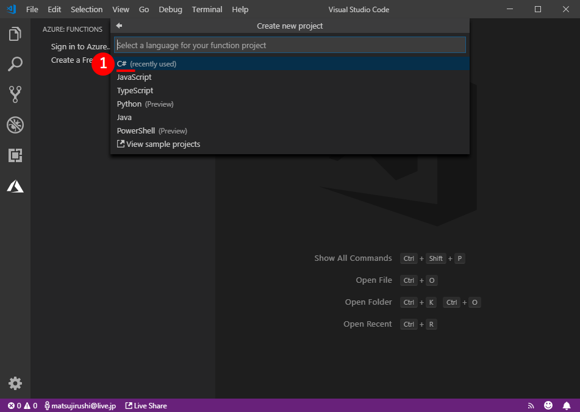Open the Help menu
Image resolution: width=580 pixels, height=412 pixels.
tap(240, 9)
